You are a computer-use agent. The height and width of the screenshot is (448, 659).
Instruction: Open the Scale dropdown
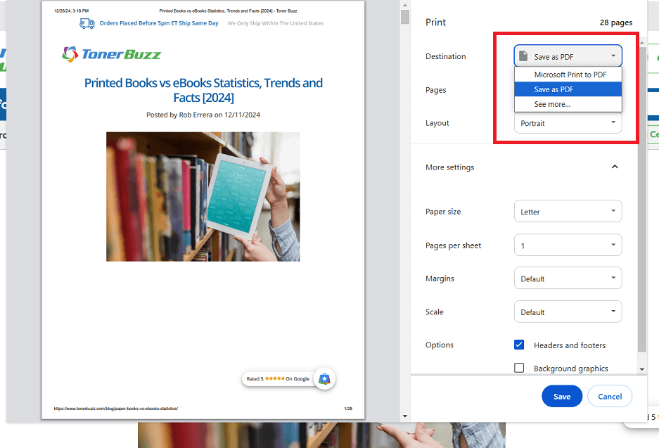tap(568, 312)
